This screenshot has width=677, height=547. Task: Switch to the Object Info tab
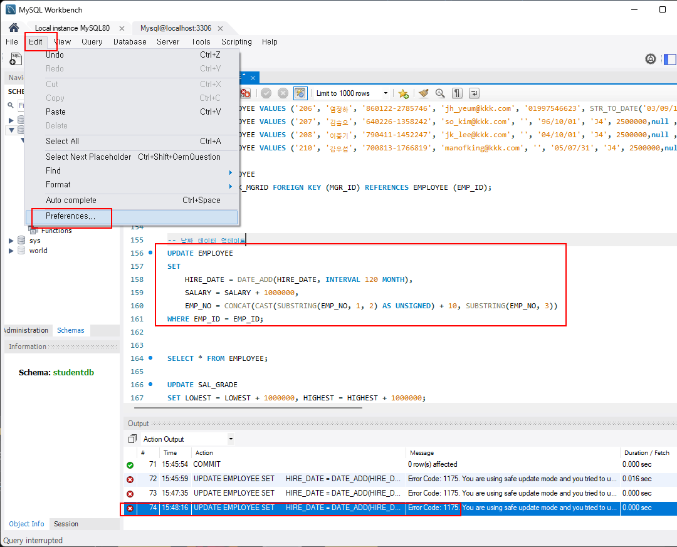coord(26,524)
